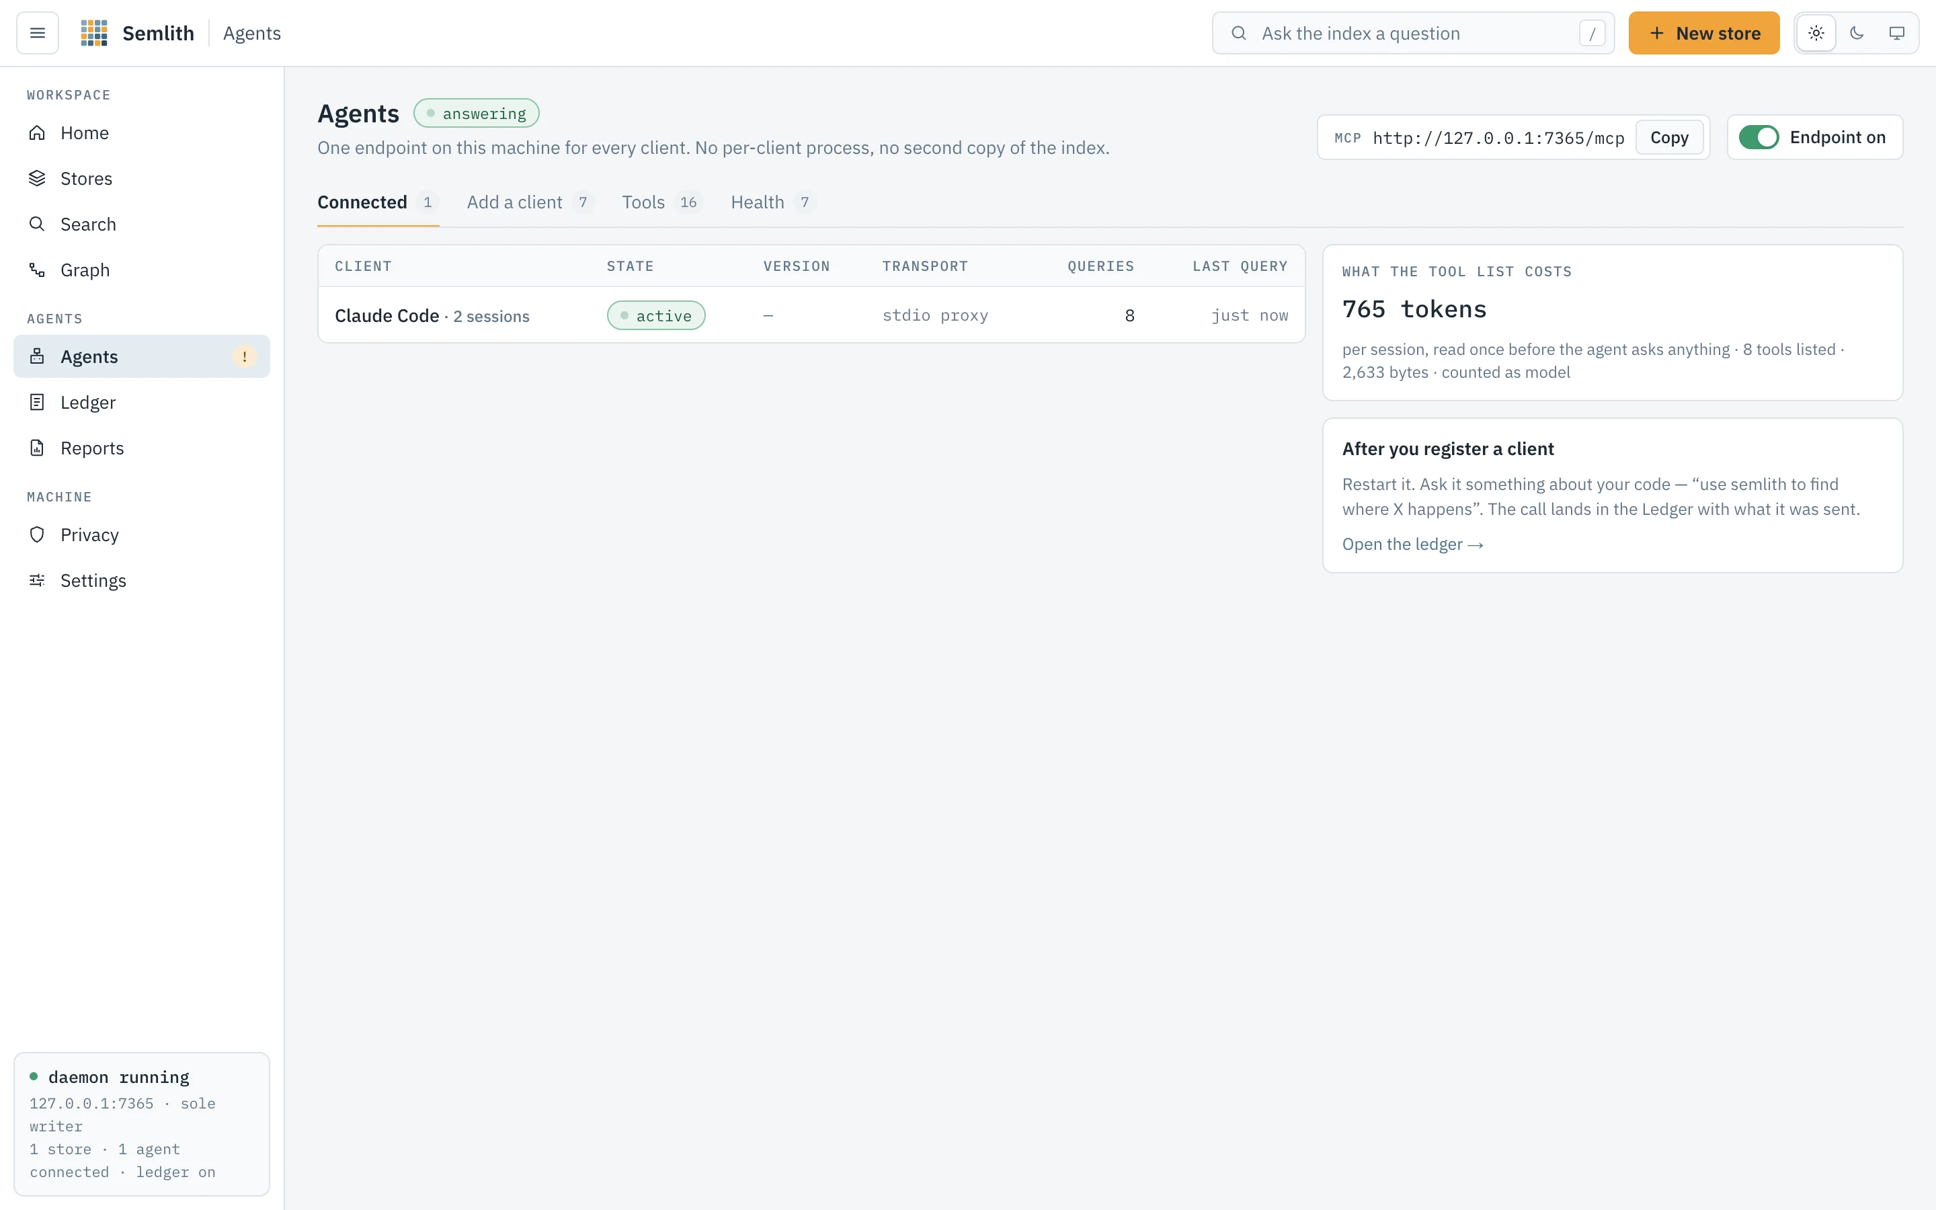Click the New store button

pos(1704,33)
